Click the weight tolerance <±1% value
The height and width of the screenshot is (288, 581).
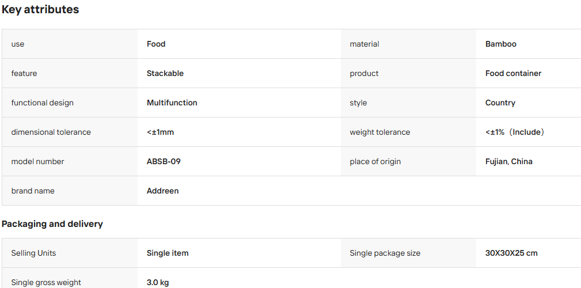pos(515,132)
